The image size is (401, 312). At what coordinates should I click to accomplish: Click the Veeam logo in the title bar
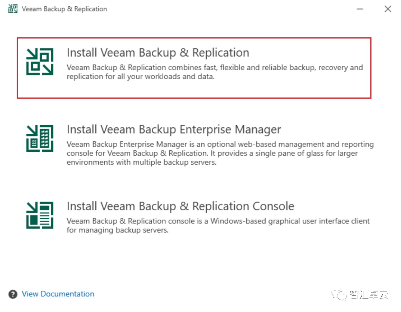(13, 9)
